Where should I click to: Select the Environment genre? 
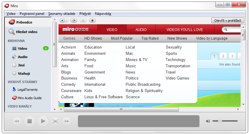click(95, 54)
